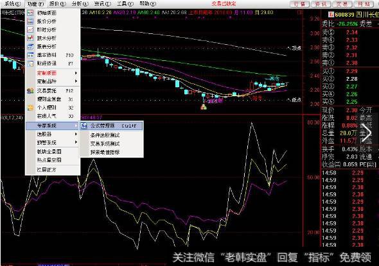
Task: Click the 网站 button at top right
Action: coord(364,4)
